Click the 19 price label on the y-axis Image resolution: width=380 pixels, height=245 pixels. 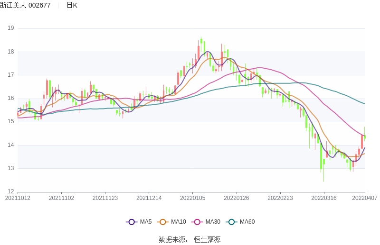(10, 28)
